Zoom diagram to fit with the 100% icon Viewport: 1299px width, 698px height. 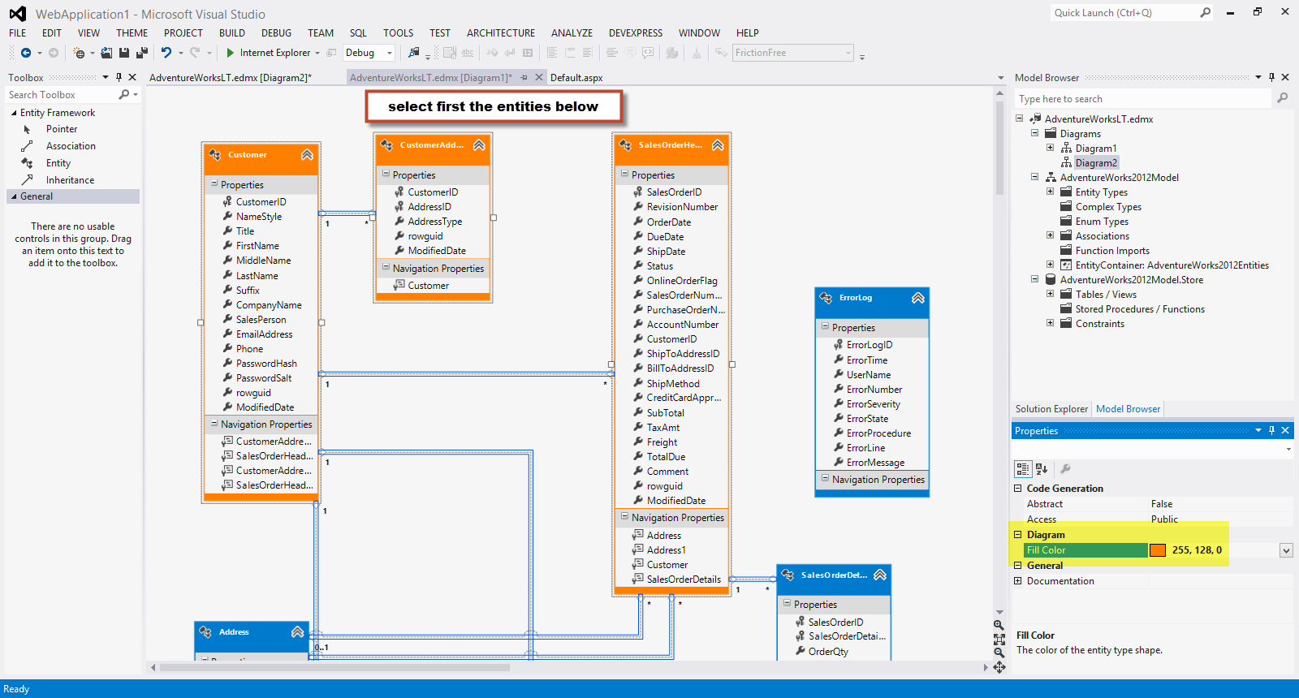pyautogui.click(x=999, y=639)
